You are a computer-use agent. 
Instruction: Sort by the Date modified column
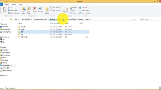tap(55, 23)
